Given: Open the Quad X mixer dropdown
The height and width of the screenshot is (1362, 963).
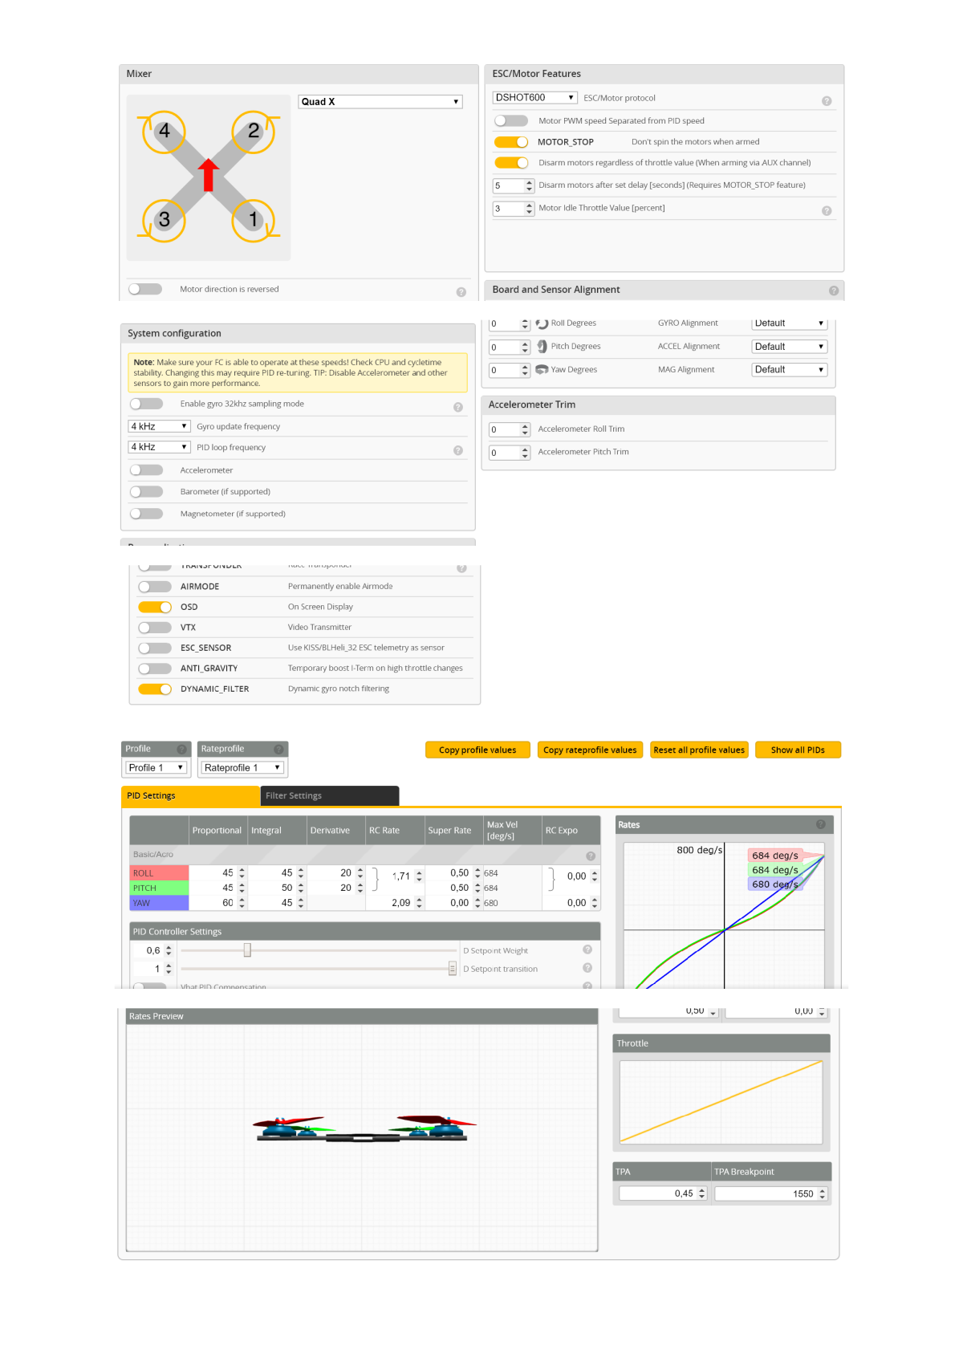Looking at the screenshot, I should coord(380,102).
